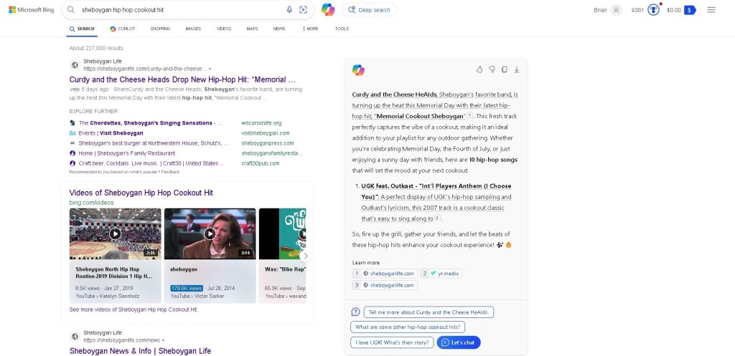Click See more videos of Sheboygan Hip Hop link

[133, 309]
